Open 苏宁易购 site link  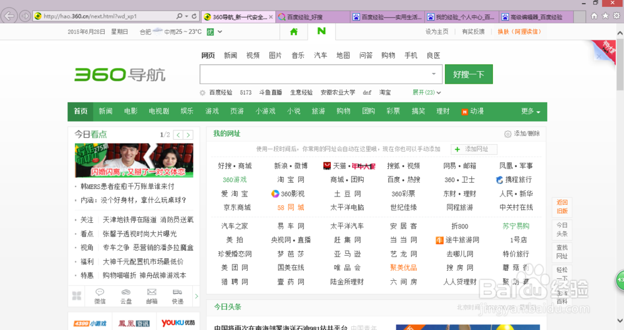click(516, 226)
